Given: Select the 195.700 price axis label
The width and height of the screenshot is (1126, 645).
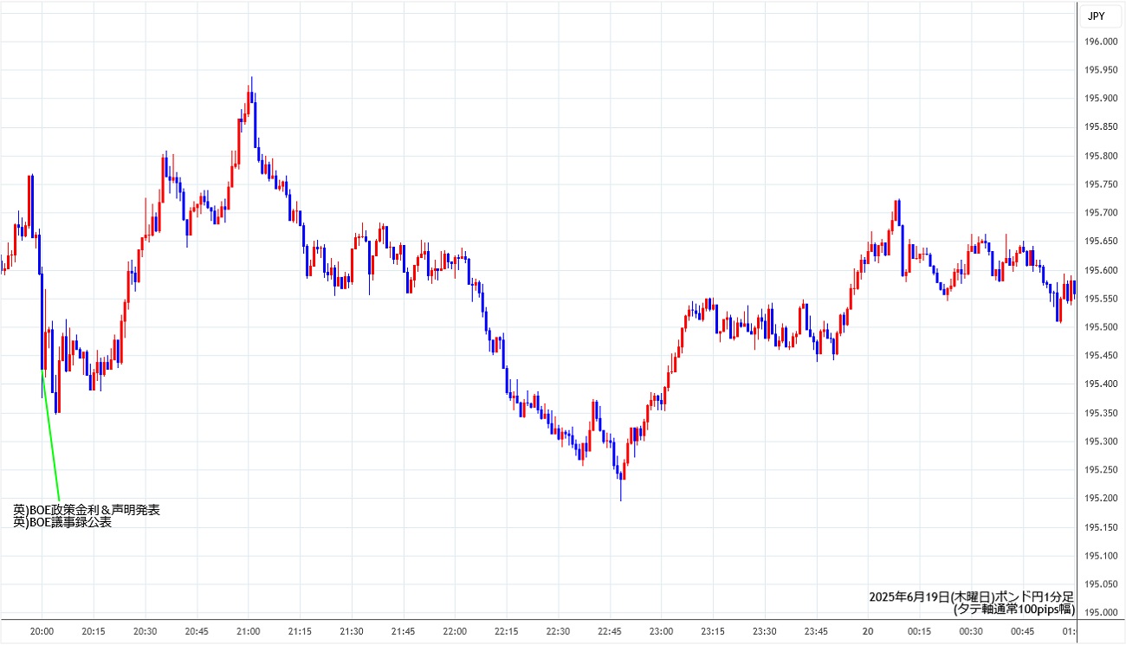Looking at the screenshot, I should point(1102,213).
